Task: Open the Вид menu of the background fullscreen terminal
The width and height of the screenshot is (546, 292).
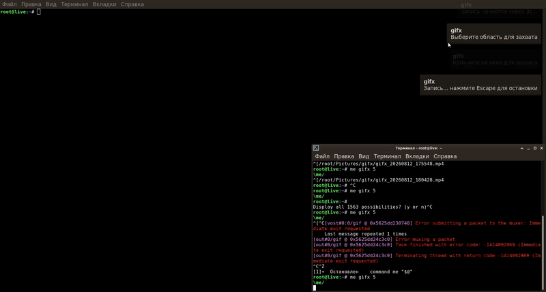Action: [51, 4]
